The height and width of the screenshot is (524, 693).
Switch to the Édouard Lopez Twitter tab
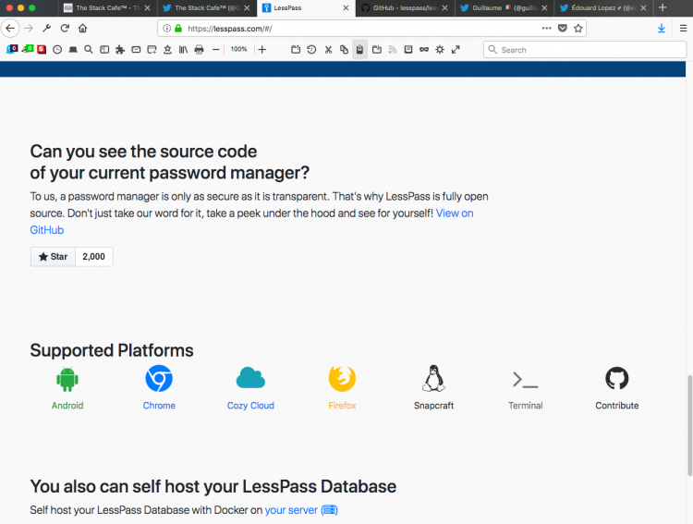click(x=603, y=8)
